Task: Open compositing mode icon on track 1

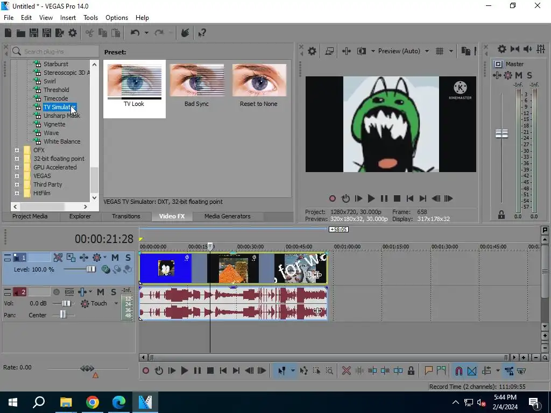Action: [x=106, y=269]
